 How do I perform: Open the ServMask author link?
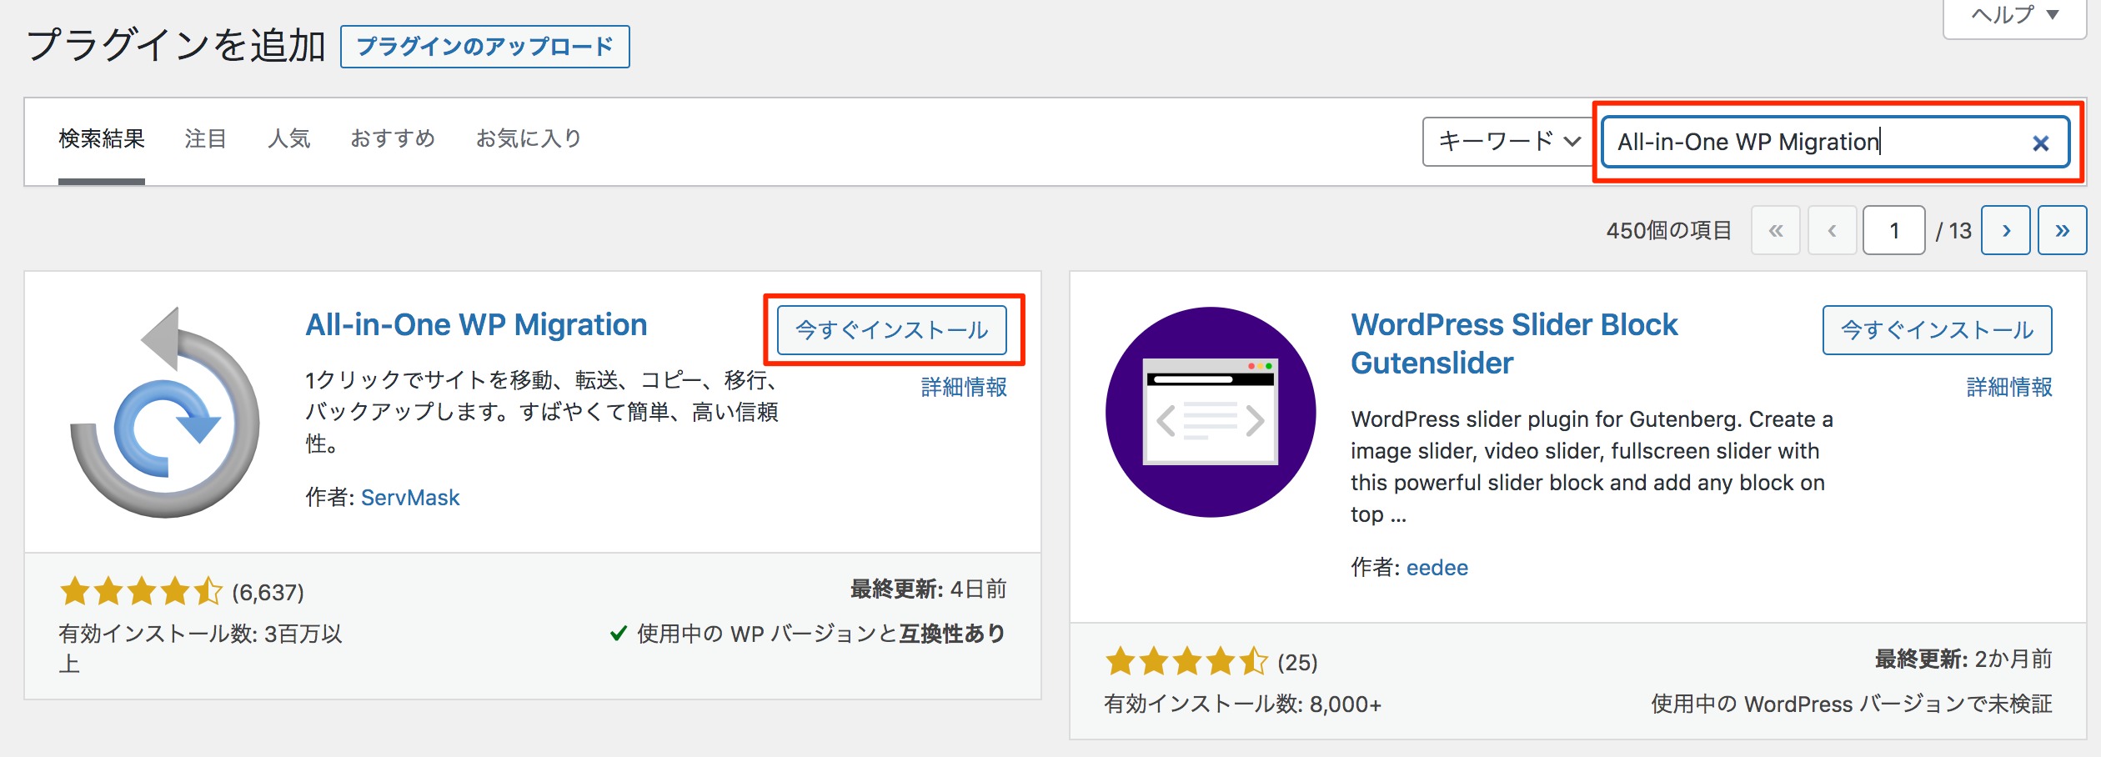pos(410,498)
